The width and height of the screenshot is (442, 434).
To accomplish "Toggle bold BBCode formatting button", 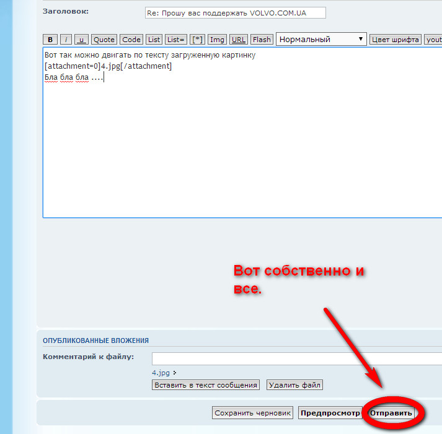I will pos(50,39).
